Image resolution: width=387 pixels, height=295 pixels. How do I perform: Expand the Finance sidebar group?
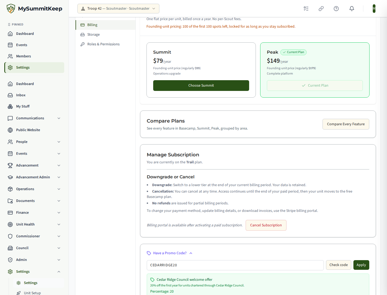point(34,213)
